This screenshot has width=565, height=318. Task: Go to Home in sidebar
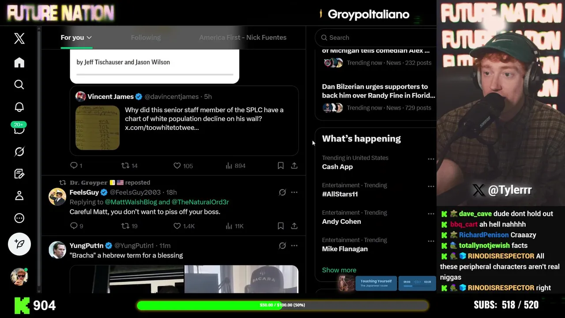[x=19, y=63]
